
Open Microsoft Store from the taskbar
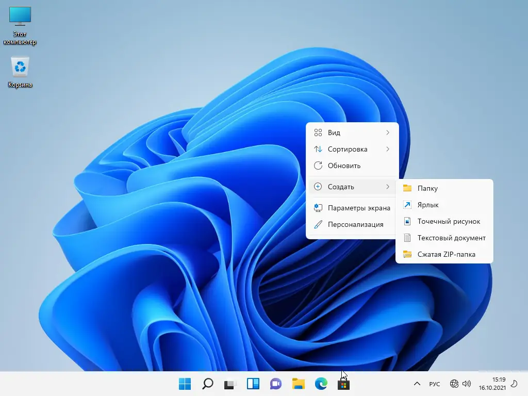(343, 384)
